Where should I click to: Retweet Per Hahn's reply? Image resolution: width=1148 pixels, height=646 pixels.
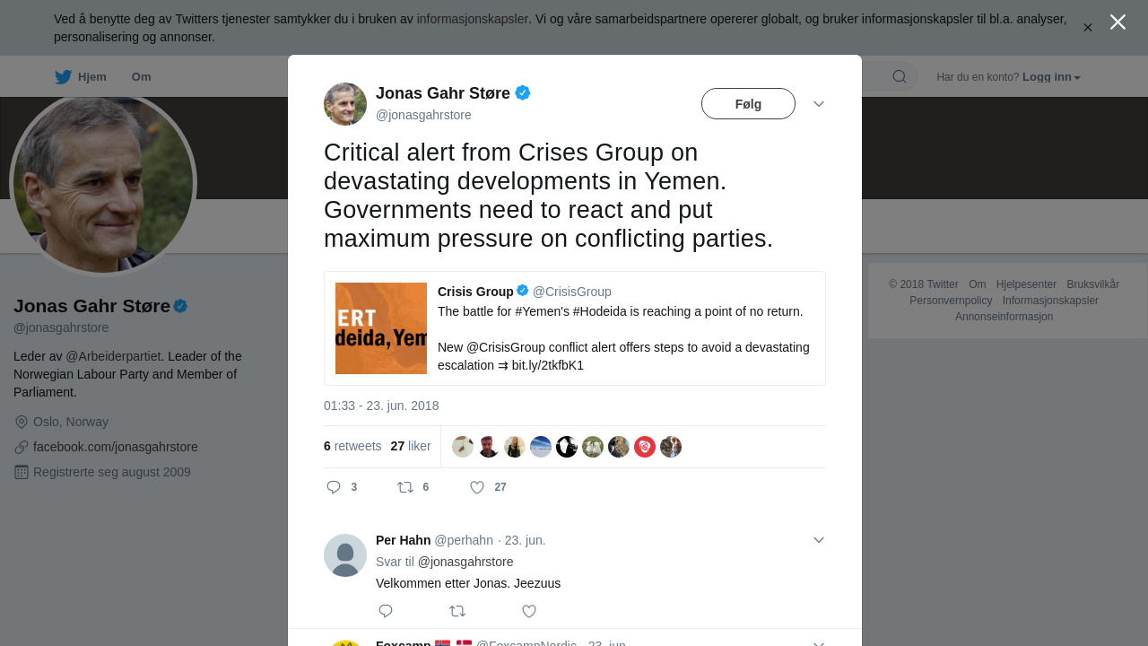point(457,611)
